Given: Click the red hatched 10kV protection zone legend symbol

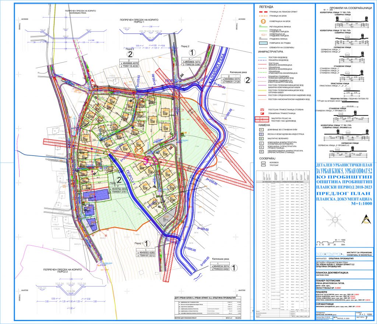Looking at the screenshot, I should pos(262,120).
